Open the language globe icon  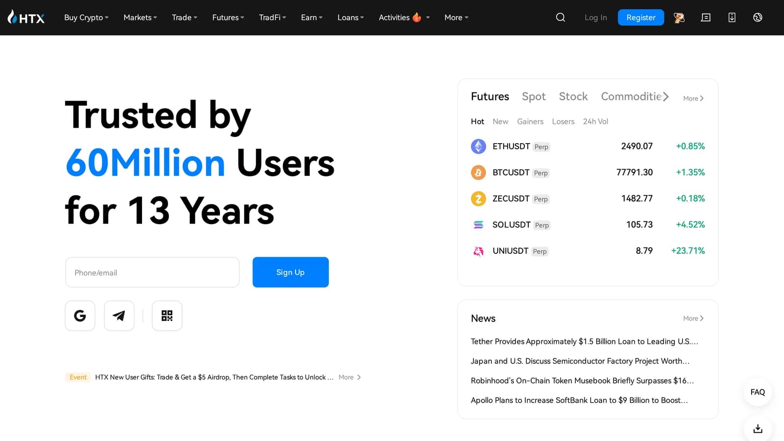click(758, 18)
